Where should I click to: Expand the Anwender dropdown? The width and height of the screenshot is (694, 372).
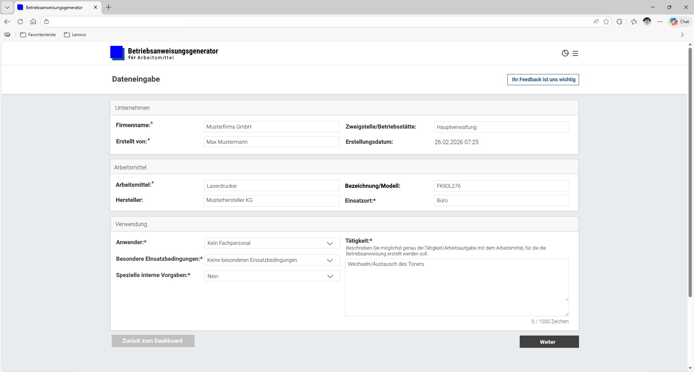tap(272, 243)
